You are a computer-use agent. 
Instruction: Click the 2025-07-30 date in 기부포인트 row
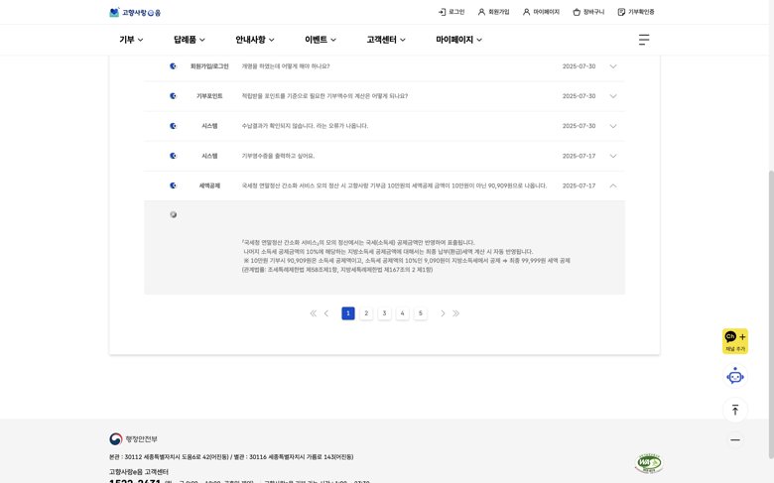coord(580,96)
